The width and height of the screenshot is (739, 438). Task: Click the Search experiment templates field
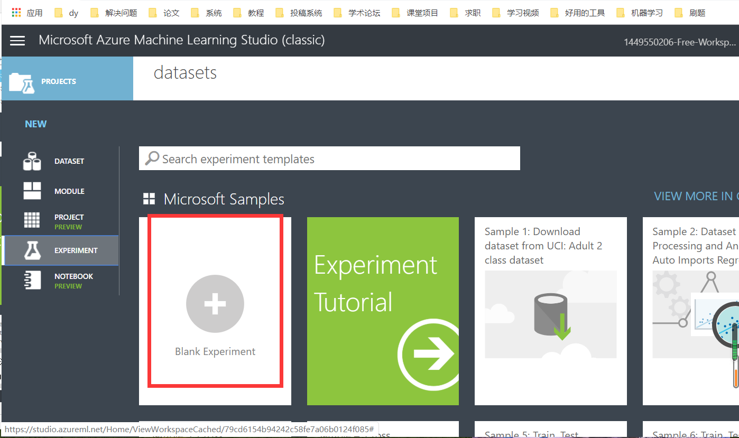pyautogui.click(x=329, y=159)
